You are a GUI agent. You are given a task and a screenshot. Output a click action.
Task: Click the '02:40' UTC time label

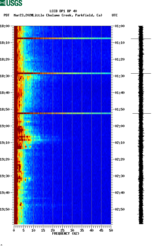(x=120, y=193)
